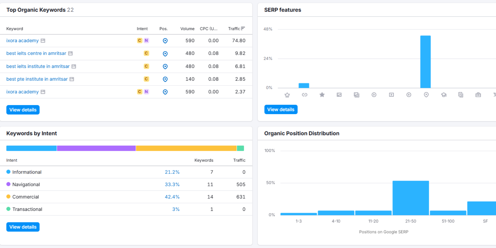Click the briefcase icon in SERP features
The height and width of the screenshot is (248, 496).
[478, 95]
